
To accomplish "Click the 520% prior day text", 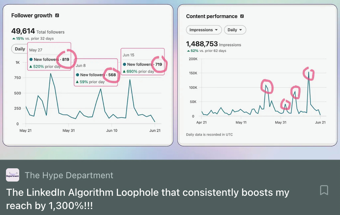I will (x=45, y=67).
